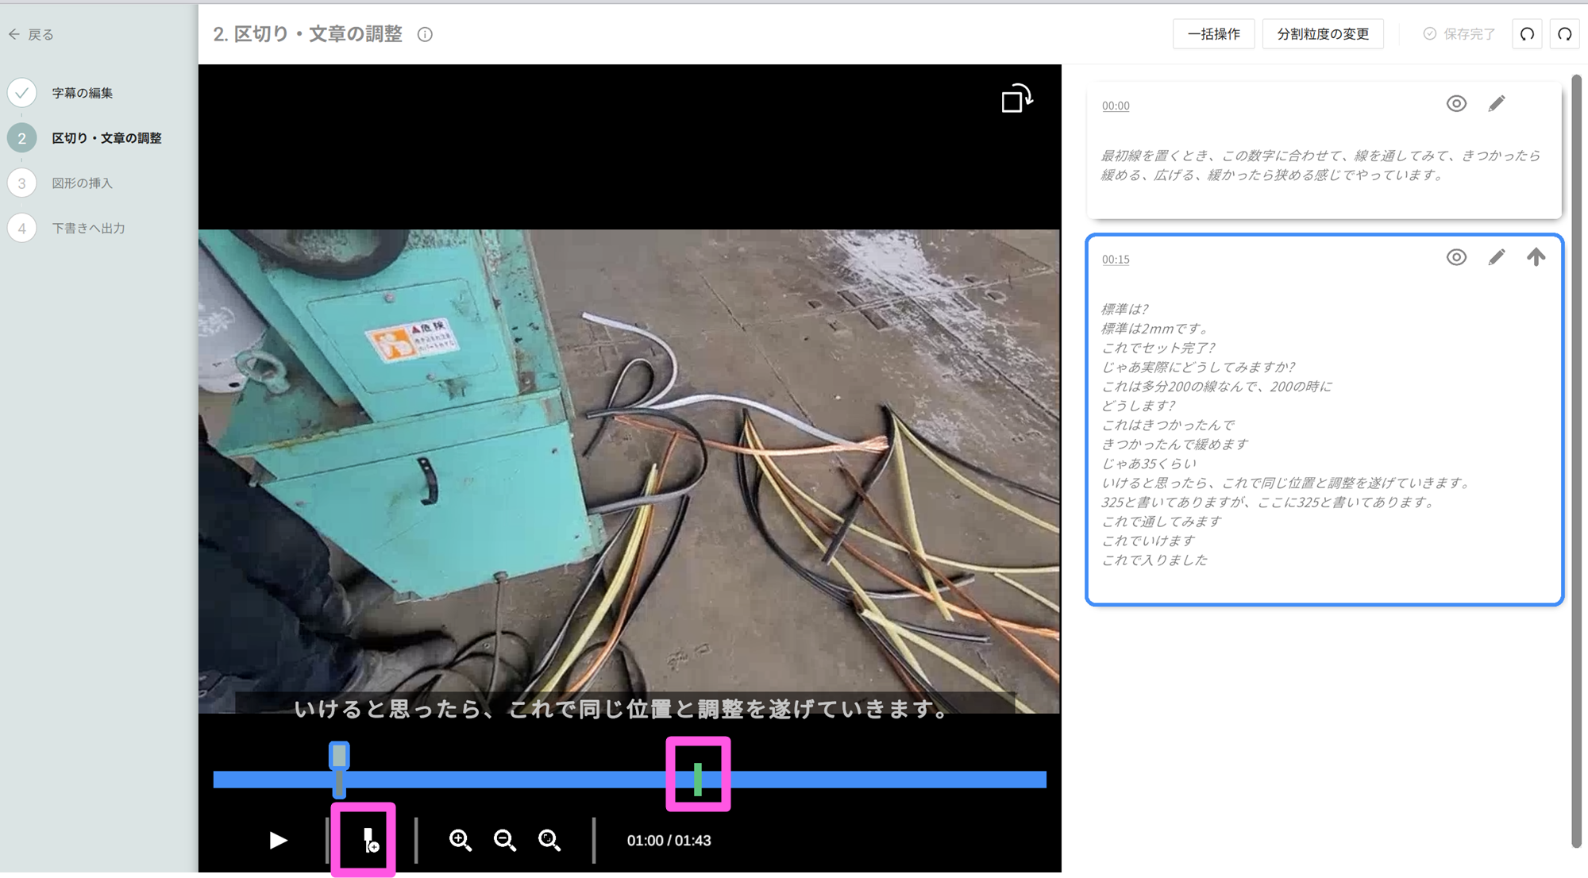Edit the 00:00 segment with pencil icon

point(1496,104)
